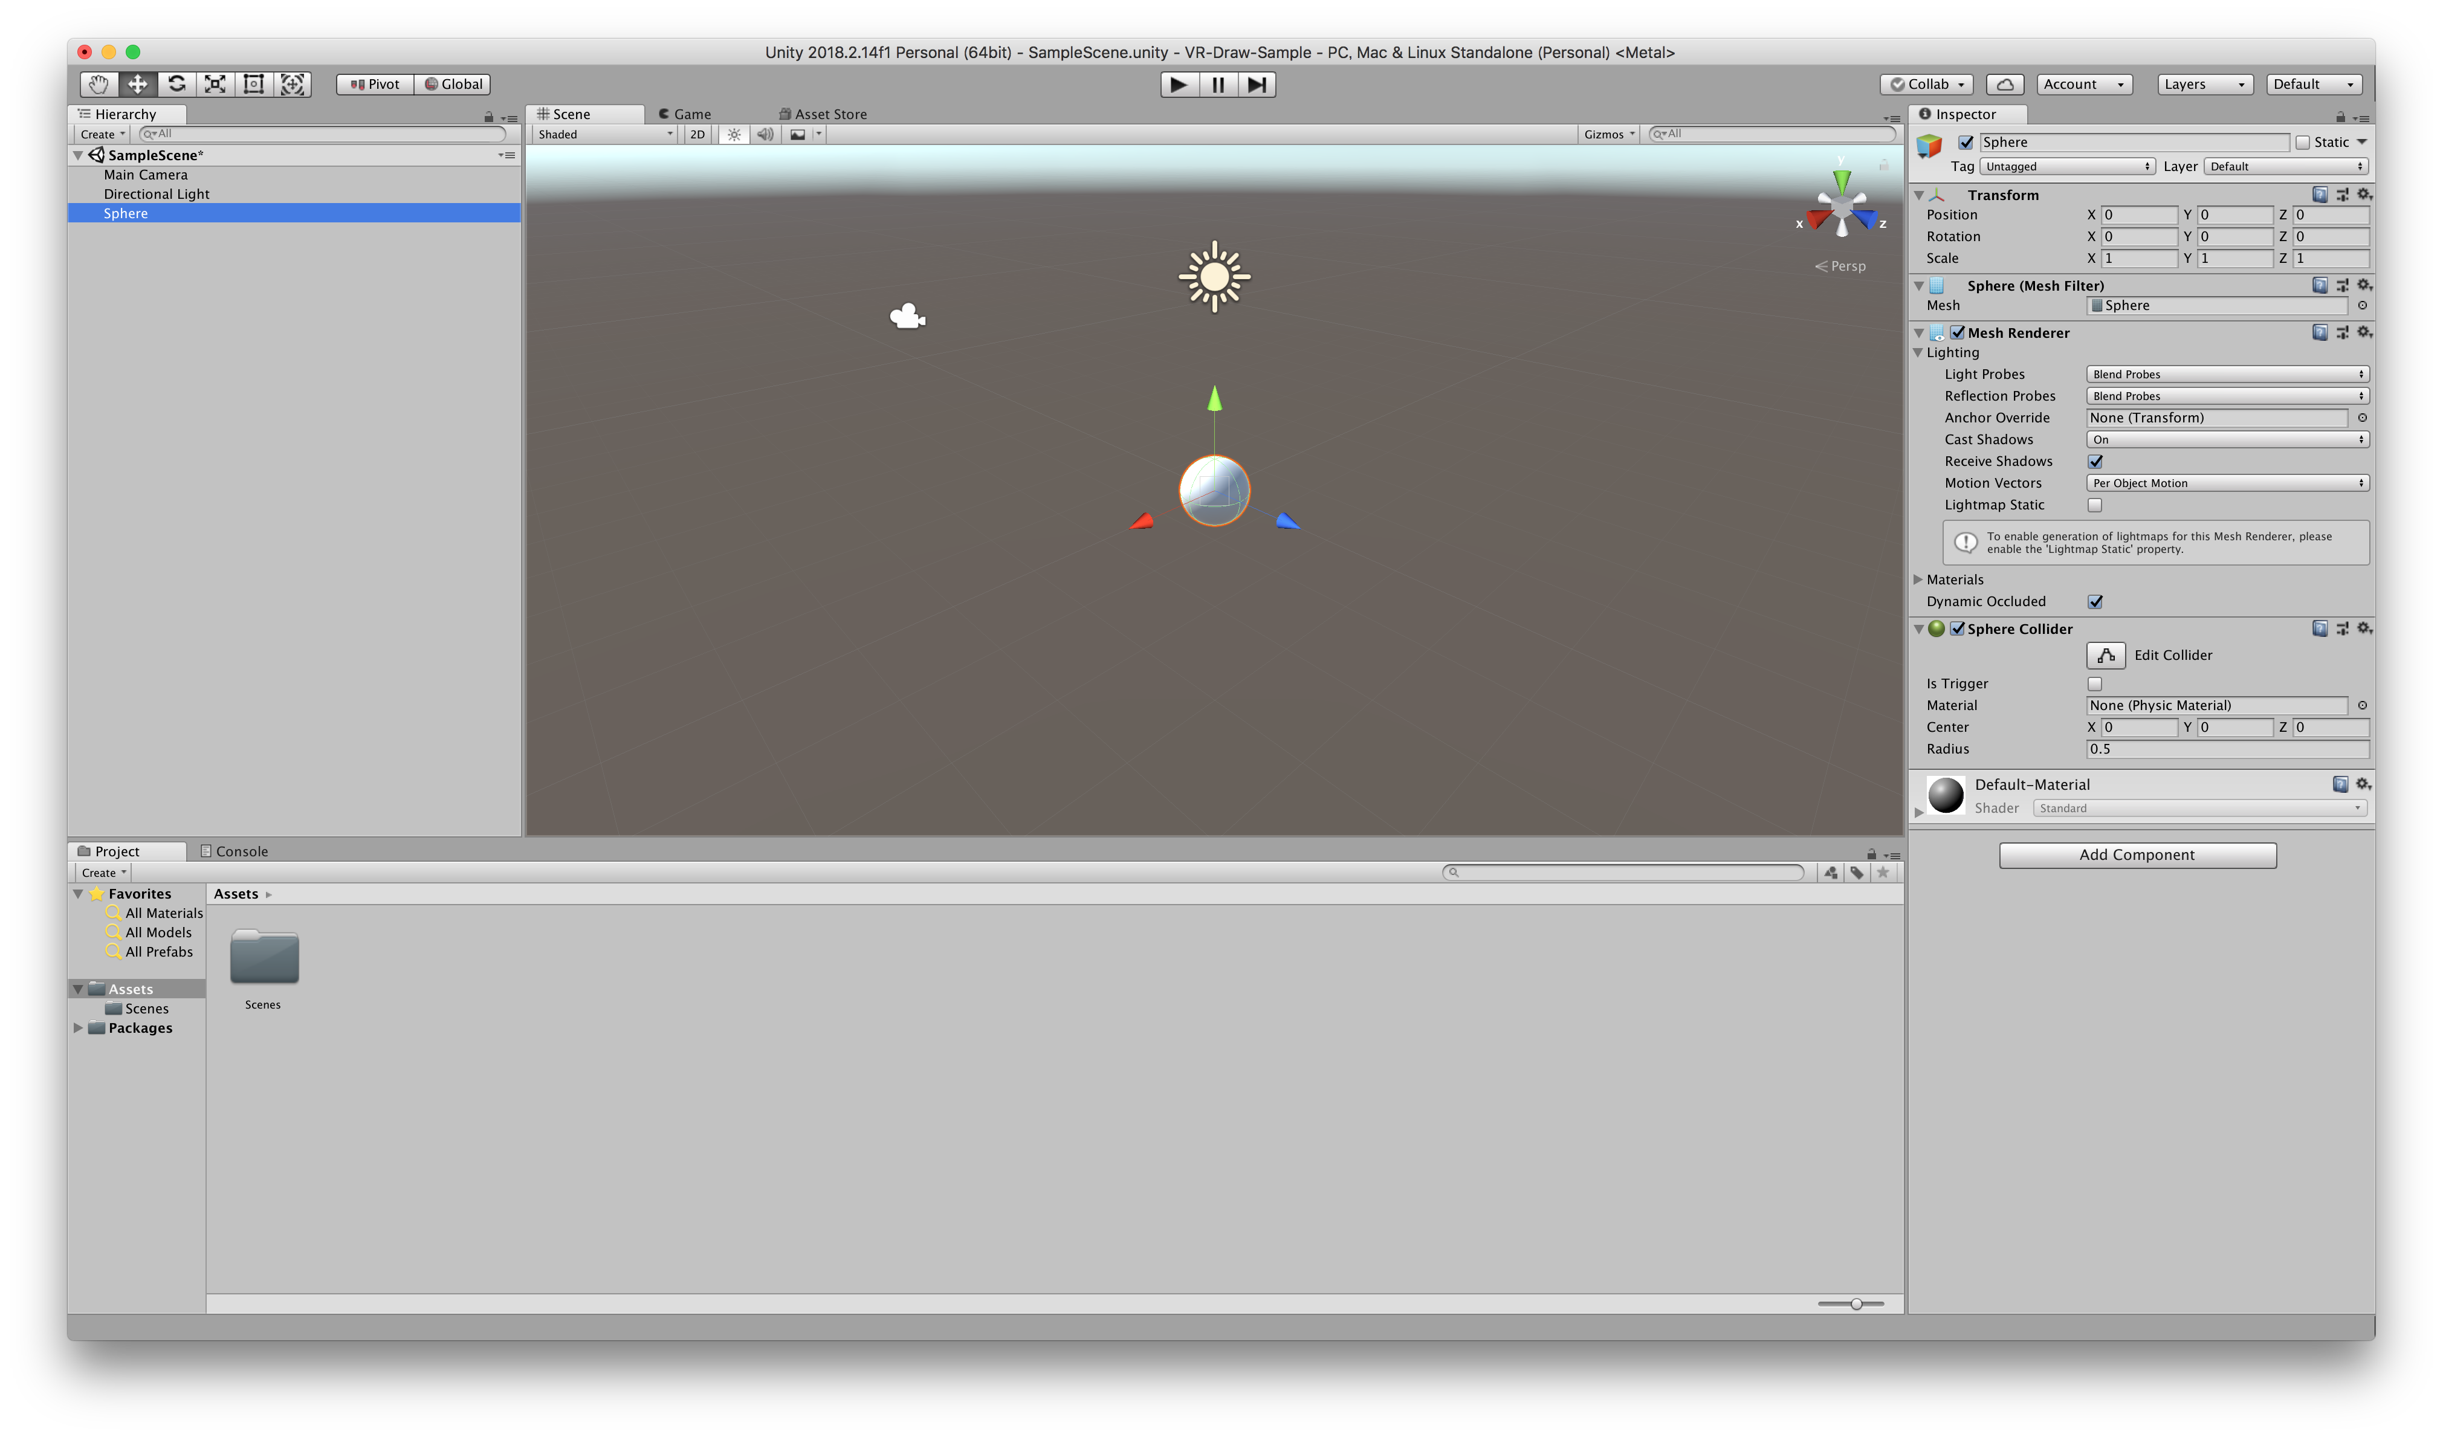Image resolution: width=2443 pixels, height=1437 pixels.
Task: Enable Lightmap Static on the Mesh Renderer
Action: point(2095,505)
